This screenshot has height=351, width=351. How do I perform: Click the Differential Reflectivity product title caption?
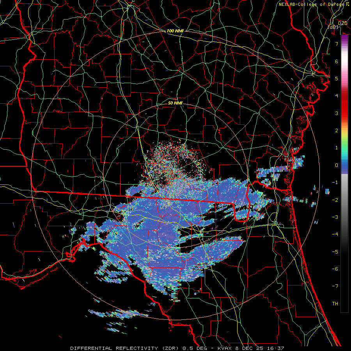177,348
